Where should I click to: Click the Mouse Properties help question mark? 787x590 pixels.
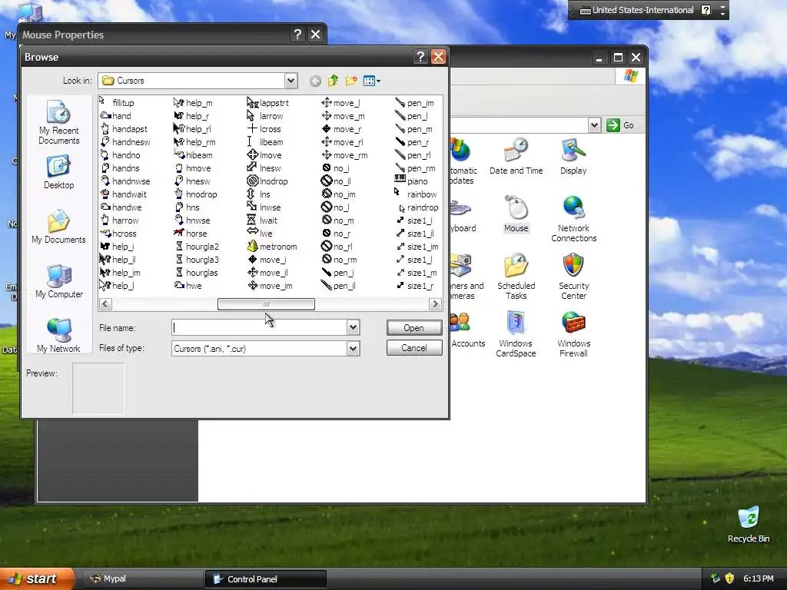[x=297, y=34]
